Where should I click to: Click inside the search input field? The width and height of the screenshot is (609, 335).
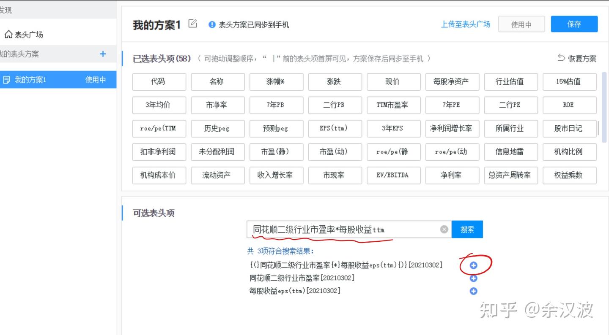338,229
